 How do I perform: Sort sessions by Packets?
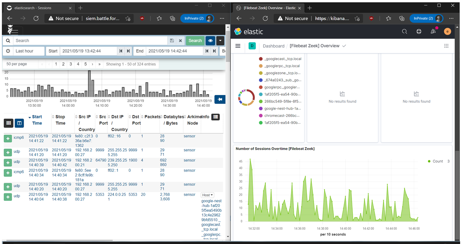tap(152, 117)
